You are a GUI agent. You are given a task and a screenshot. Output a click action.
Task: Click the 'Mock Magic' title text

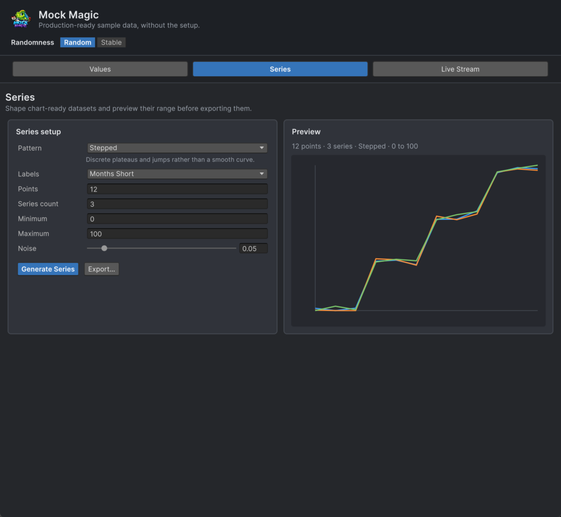click(69, 15)
